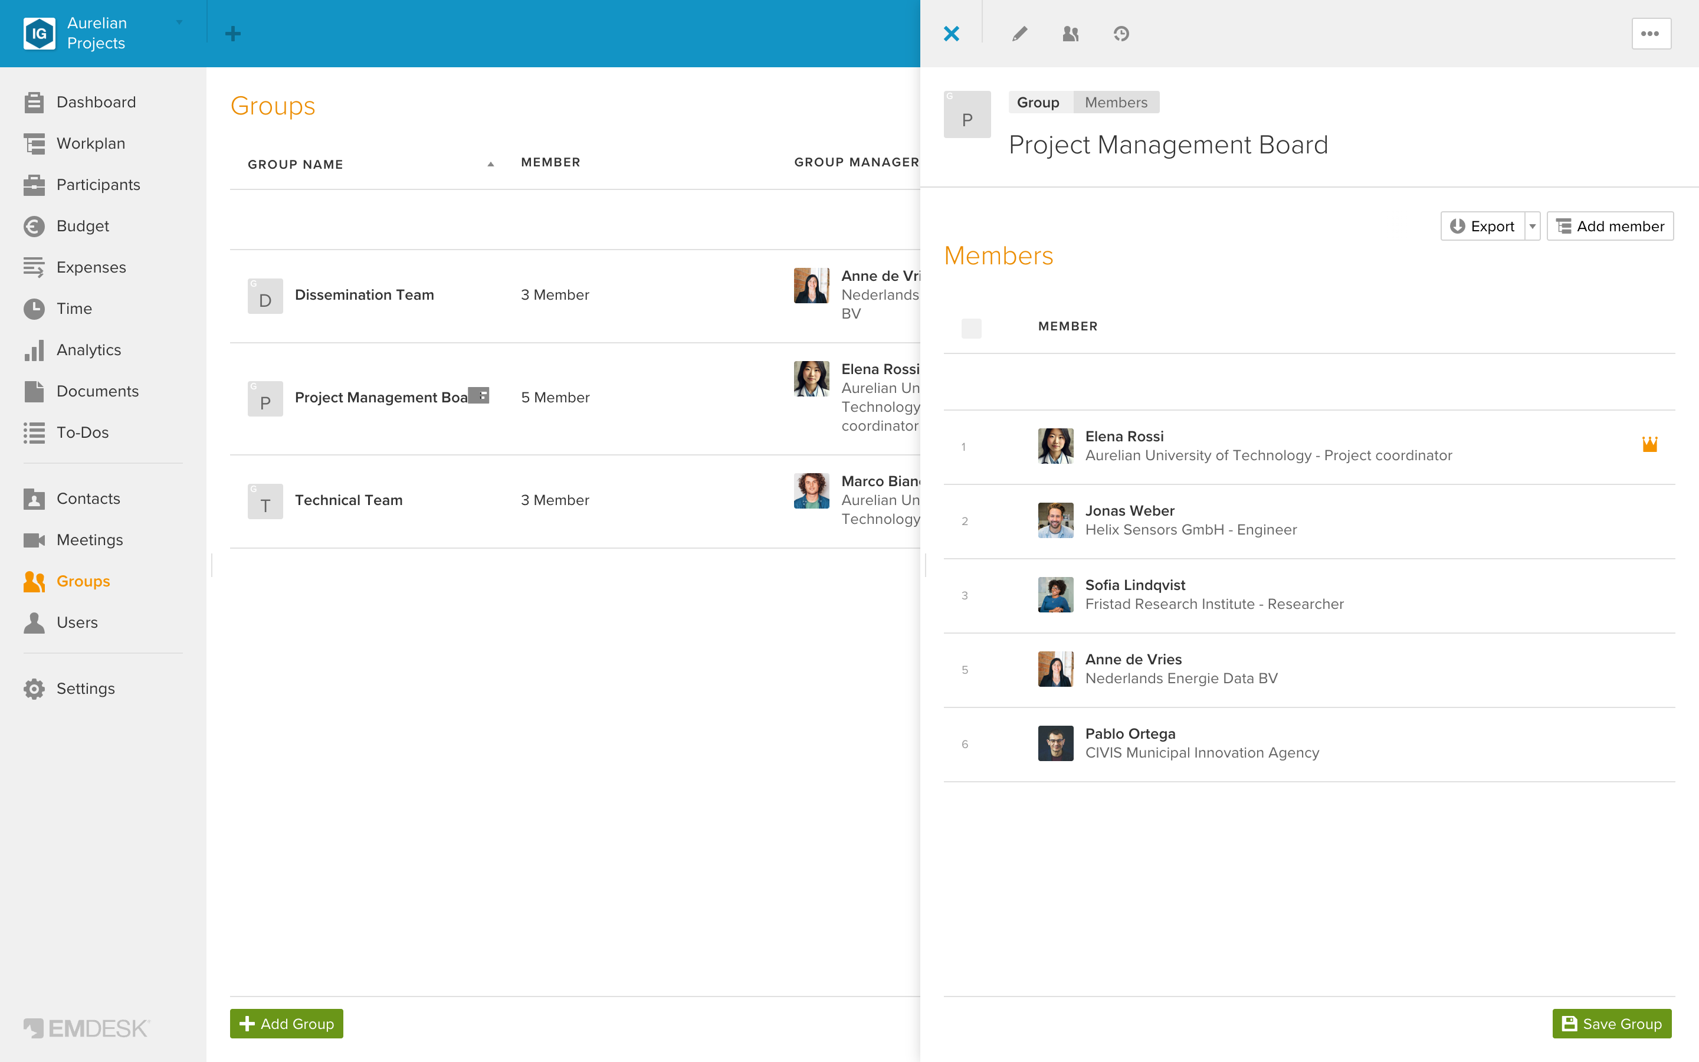Expand the Export dropdown arrow
The width and height of the screenshot is (1699, 1062).
pyautogui.click(x=1533, y=226)
